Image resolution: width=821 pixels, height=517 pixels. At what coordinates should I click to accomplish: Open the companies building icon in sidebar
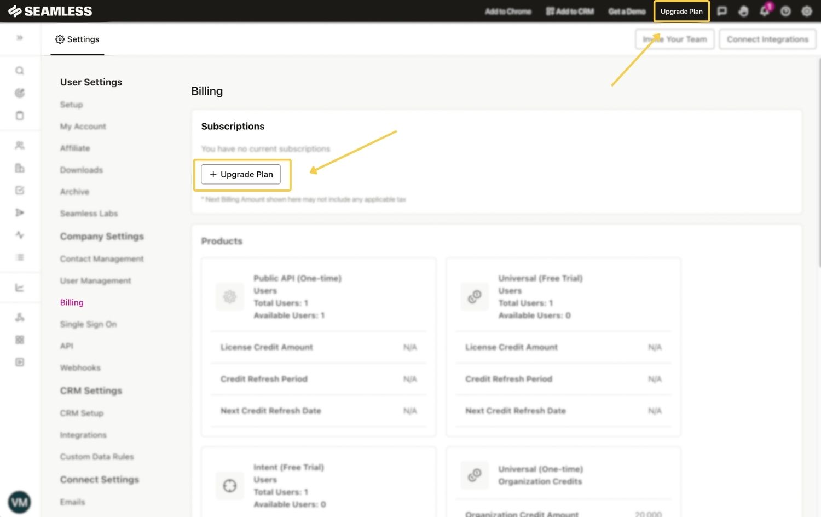pos(20,168)
